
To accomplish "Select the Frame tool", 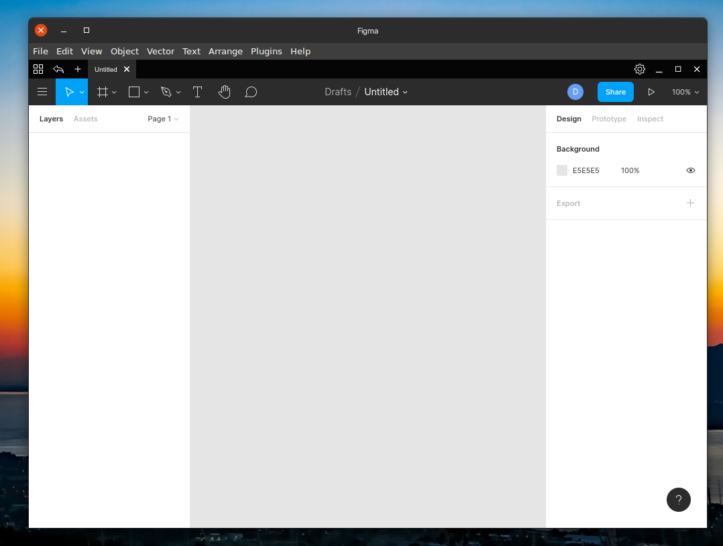I will pyautogui.click(x=102, y=92).
